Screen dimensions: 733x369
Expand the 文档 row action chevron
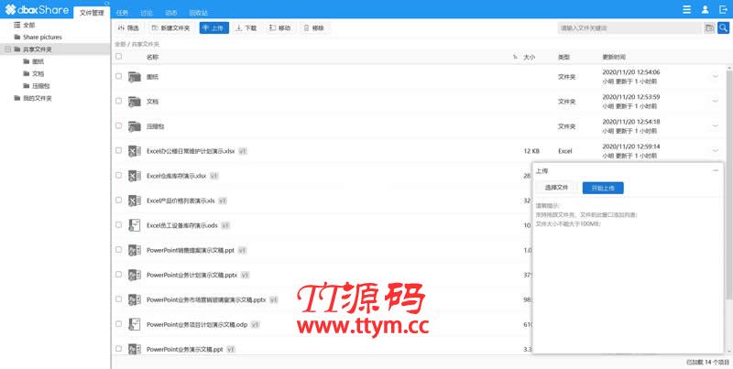click(x=716, y=101)
